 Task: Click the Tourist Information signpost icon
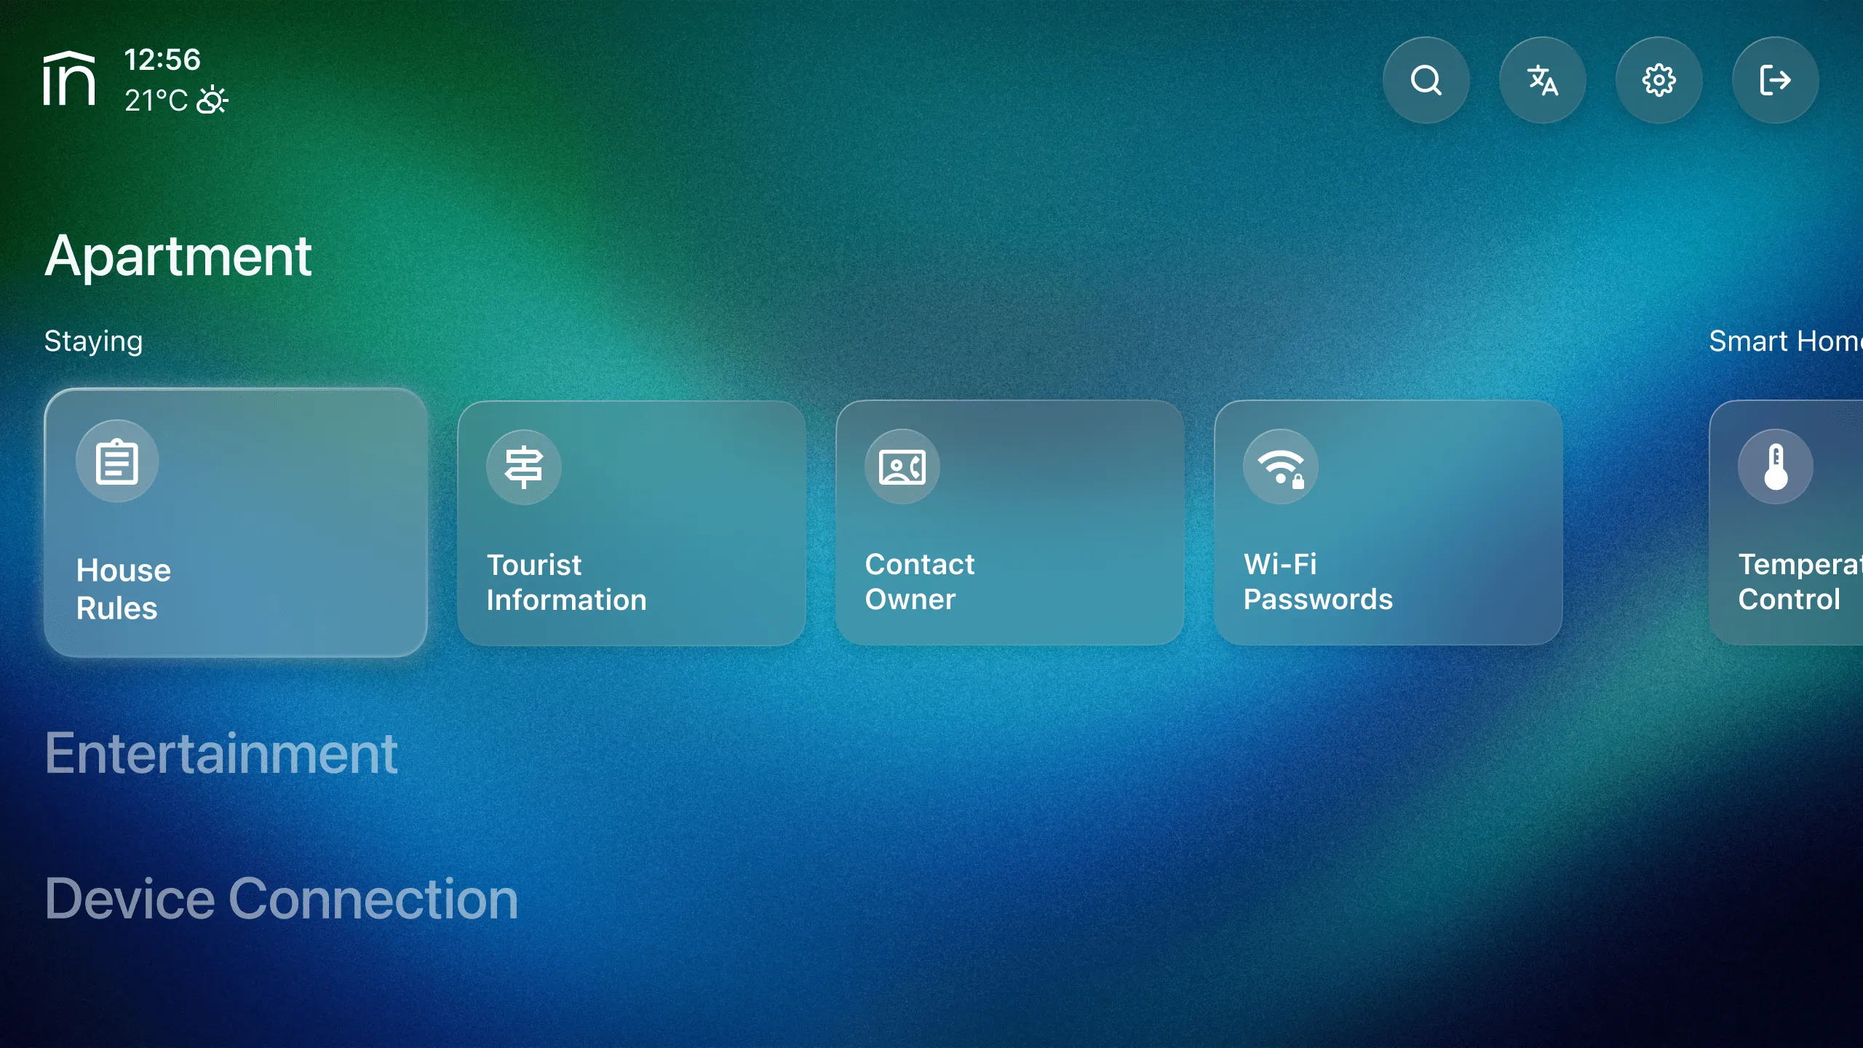[x=524, y=467]
